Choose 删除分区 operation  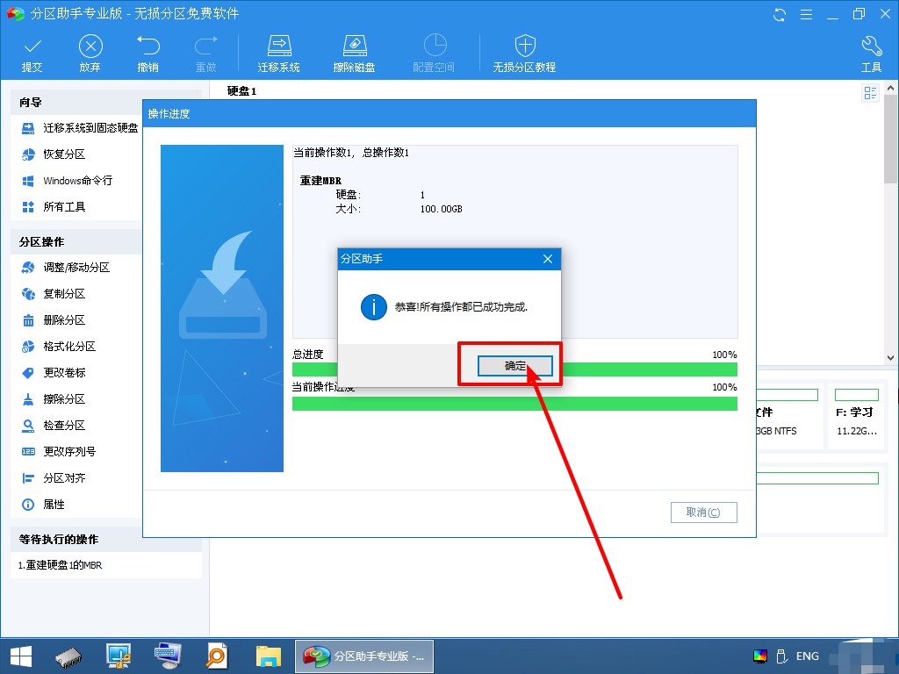tap(54, 320)
